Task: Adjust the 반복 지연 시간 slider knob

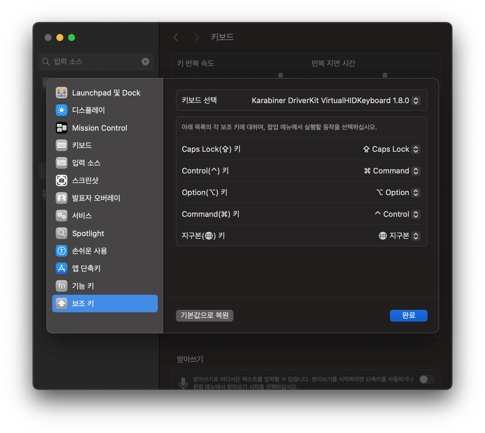Action: [x=385, y=75]
